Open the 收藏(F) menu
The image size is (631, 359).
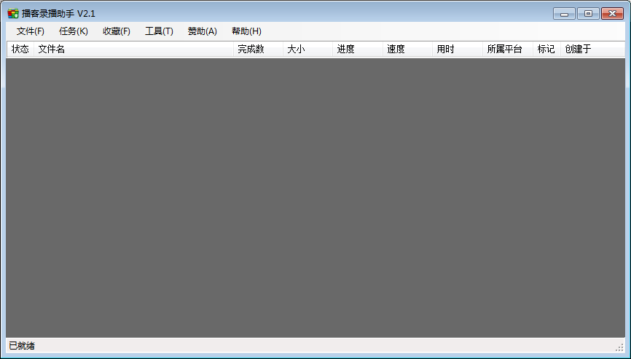click(x=117, y=31)
